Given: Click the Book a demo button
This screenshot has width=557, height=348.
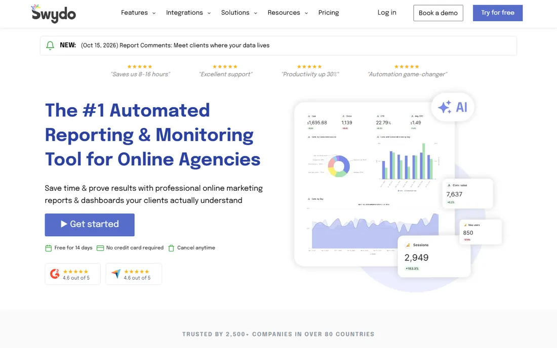Looking at the screenshot, I should (x=438, y=13).
